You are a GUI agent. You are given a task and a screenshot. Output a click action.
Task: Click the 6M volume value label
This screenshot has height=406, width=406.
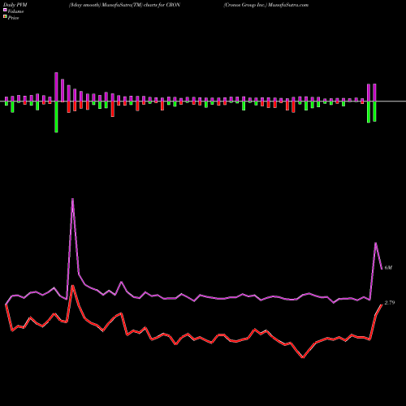coord(388,268)
